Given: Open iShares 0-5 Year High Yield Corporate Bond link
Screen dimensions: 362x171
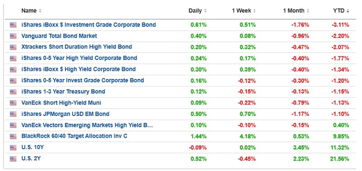Looking at the screenshot, I should click(x=79, y=58).
